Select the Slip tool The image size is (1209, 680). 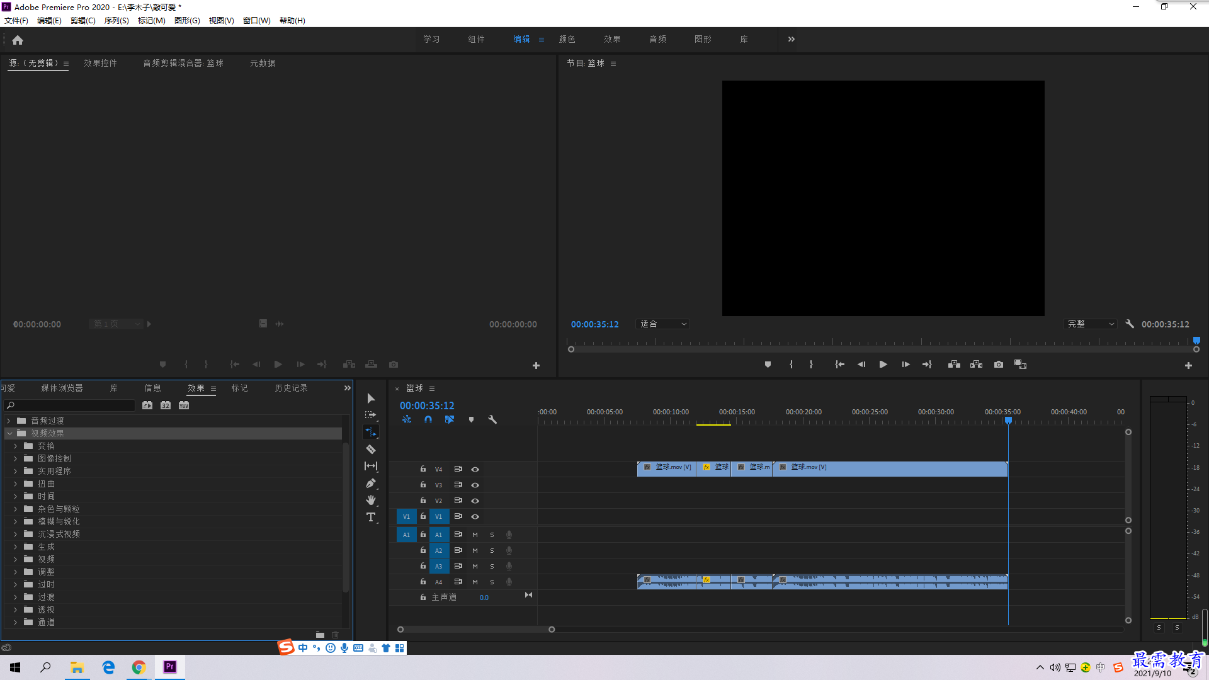point(371,467)
